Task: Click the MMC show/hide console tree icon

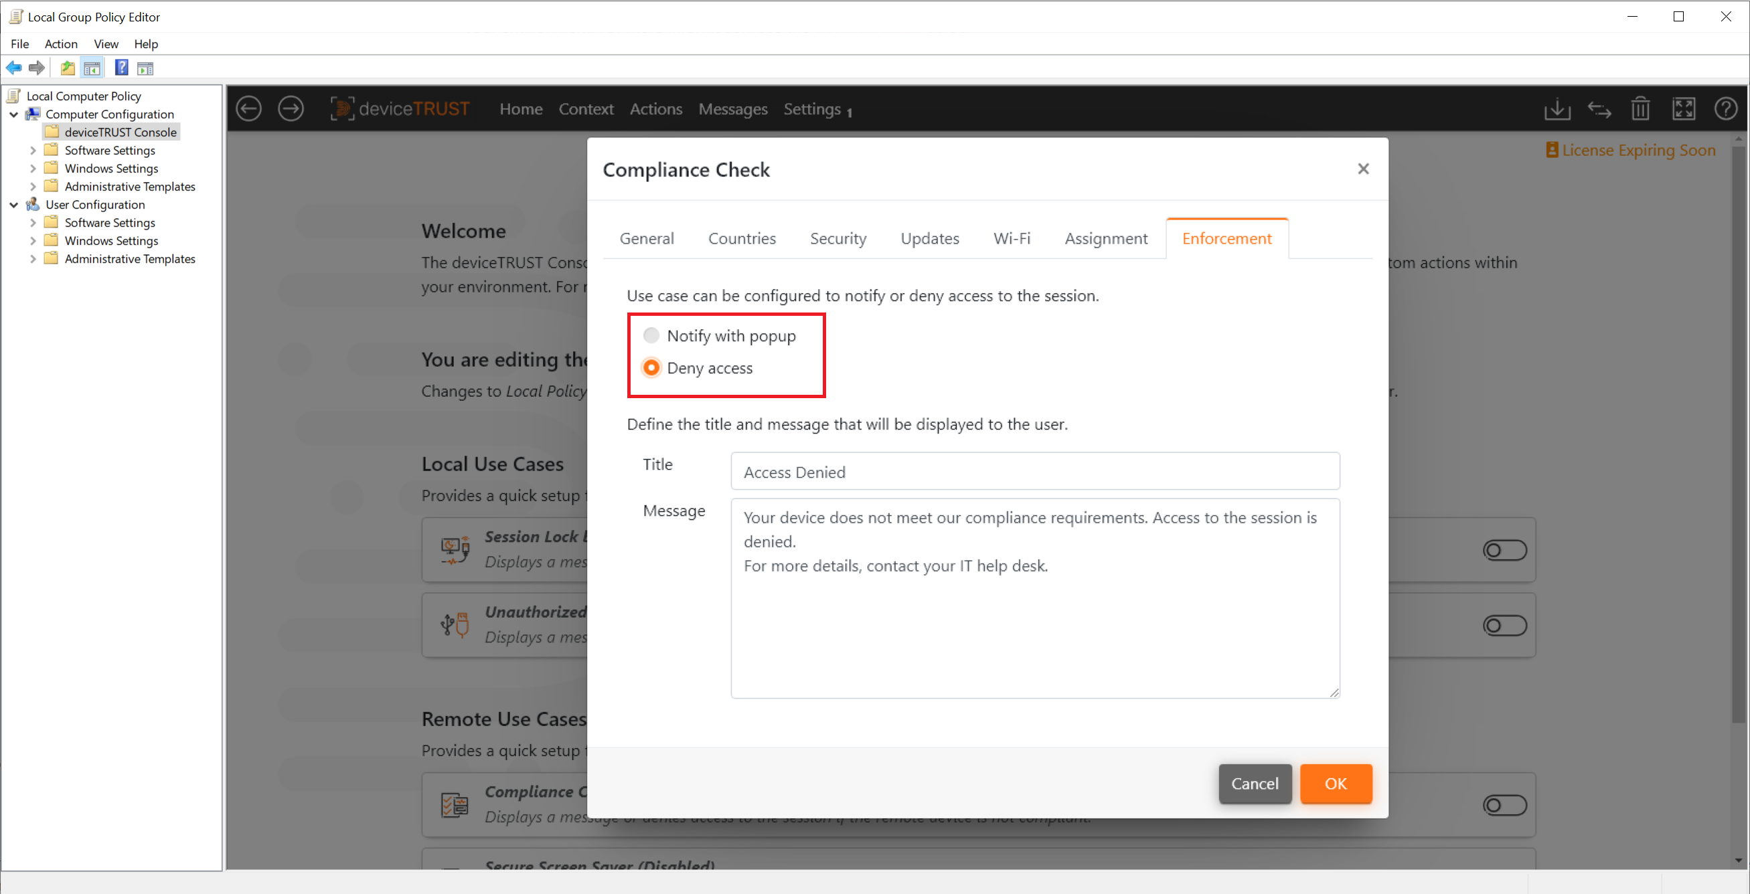Action: pos(92,67)
